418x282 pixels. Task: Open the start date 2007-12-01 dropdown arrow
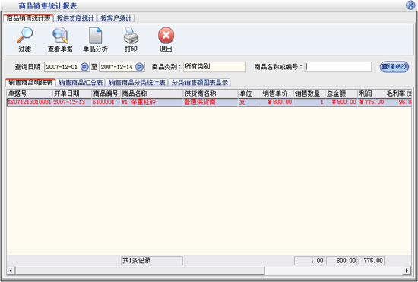84,67
